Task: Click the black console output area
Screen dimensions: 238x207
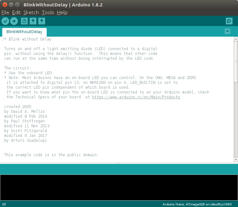Action: click(119, 188)
